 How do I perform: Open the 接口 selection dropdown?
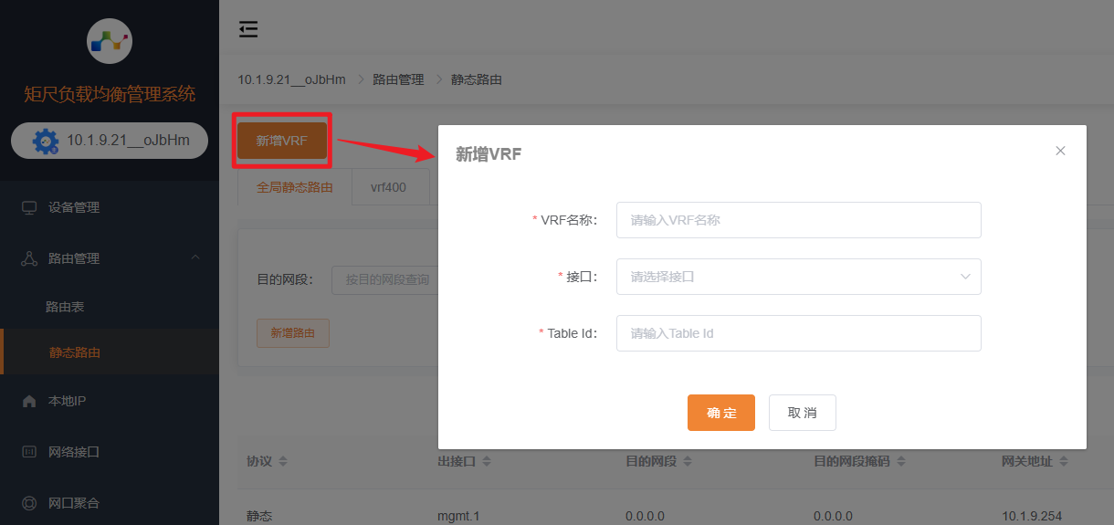coord(798,277)
